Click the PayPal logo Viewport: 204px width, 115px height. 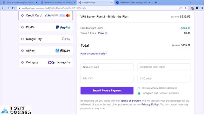point(63,27)
